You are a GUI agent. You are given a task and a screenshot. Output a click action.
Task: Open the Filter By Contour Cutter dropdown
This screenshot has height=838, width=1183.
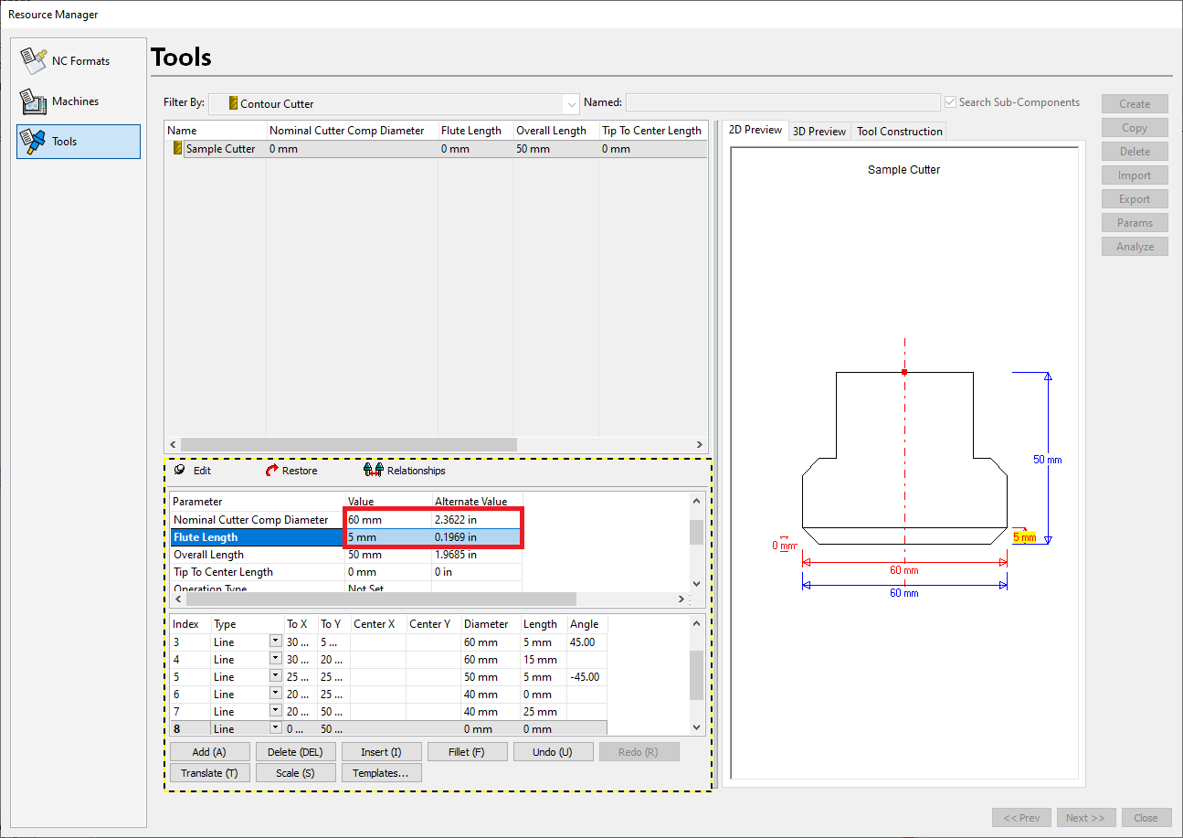point(394,104)
